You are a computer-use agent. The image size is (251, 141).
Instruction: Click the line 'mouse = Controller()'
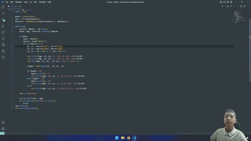(x=25, y=16)
